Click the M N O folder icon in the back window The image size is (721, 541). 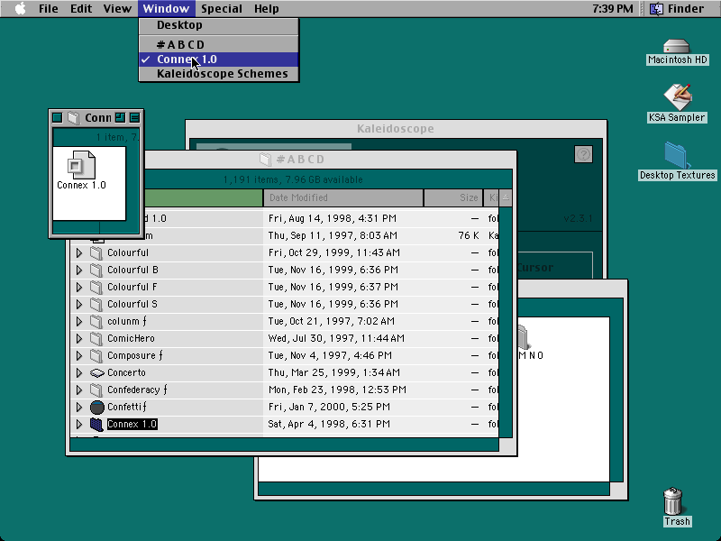(524, 337)
